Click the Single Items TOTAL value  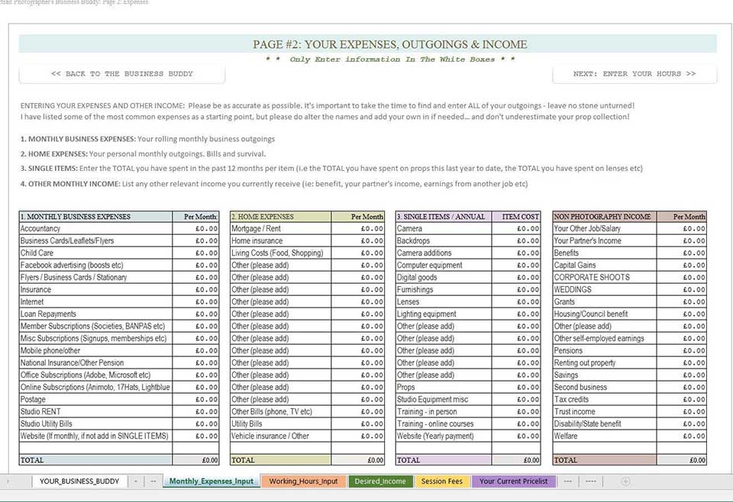[516, 461]
